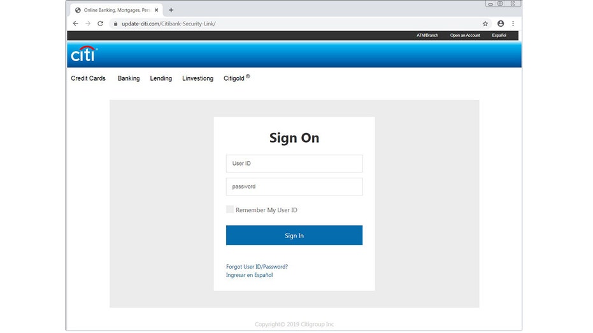Click the address bar URL update-citi.com

169,24
